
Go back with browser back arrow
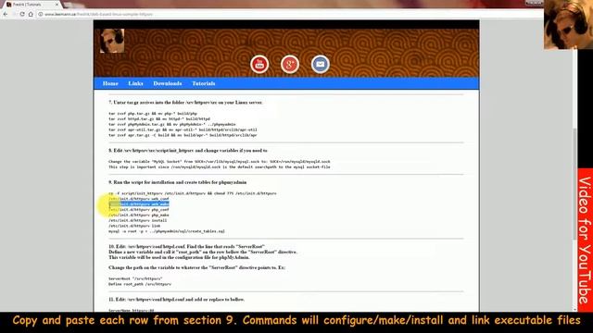click(x=6, y=14)
